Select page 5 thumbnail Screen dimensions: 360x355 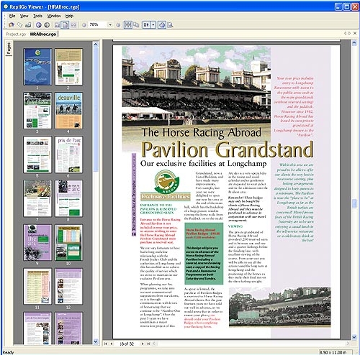click(37, 155)
